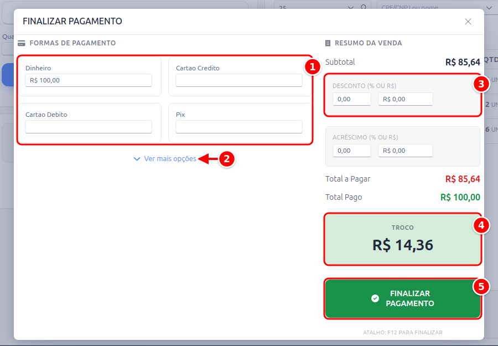This screenshot has height=346, width=498.
Task: Click the Total Pago label
Action: pyautogui.click(x=344, y=197)
